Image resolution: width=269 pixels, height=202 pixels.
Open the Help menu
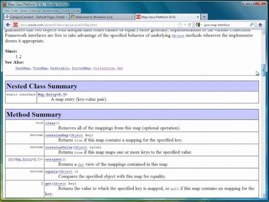click(x=76, y=11)
